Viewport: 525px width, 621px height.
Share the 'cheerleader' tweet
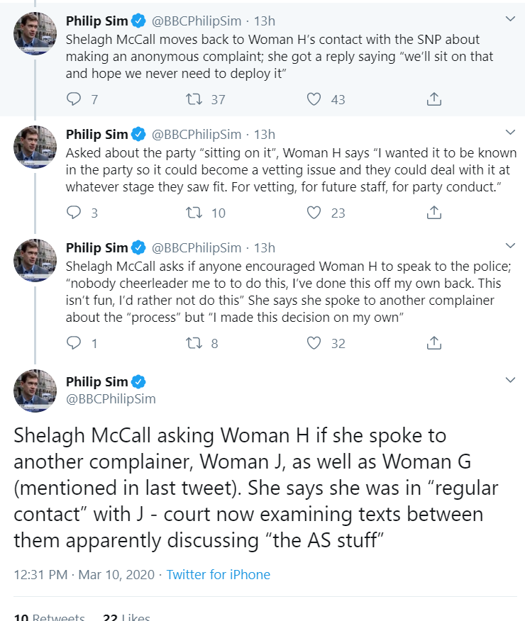[434, 343]
